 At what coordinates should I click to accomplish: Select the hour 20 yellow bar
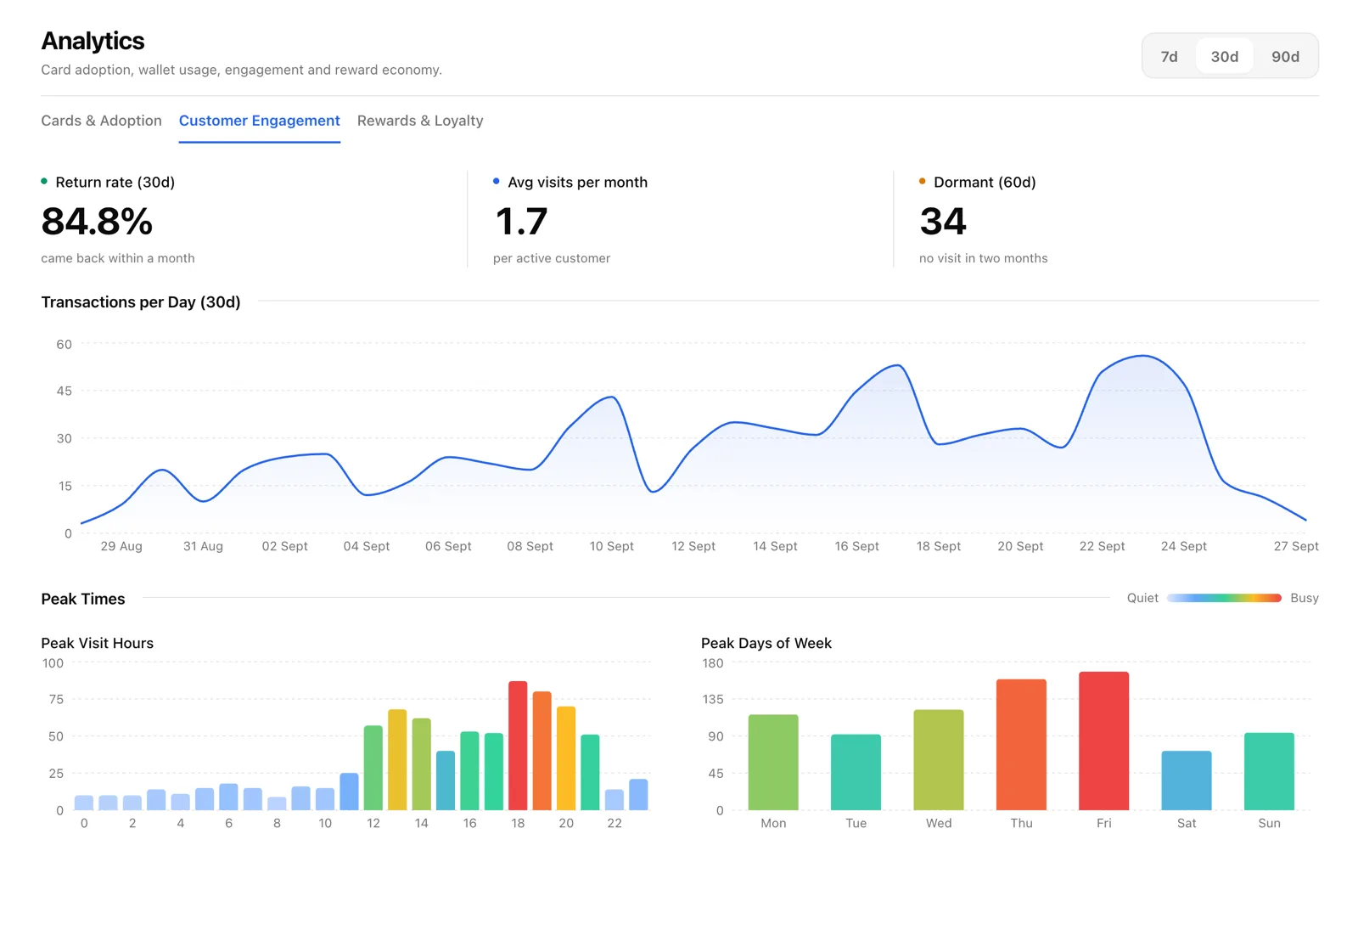click(x=566, y=758)
